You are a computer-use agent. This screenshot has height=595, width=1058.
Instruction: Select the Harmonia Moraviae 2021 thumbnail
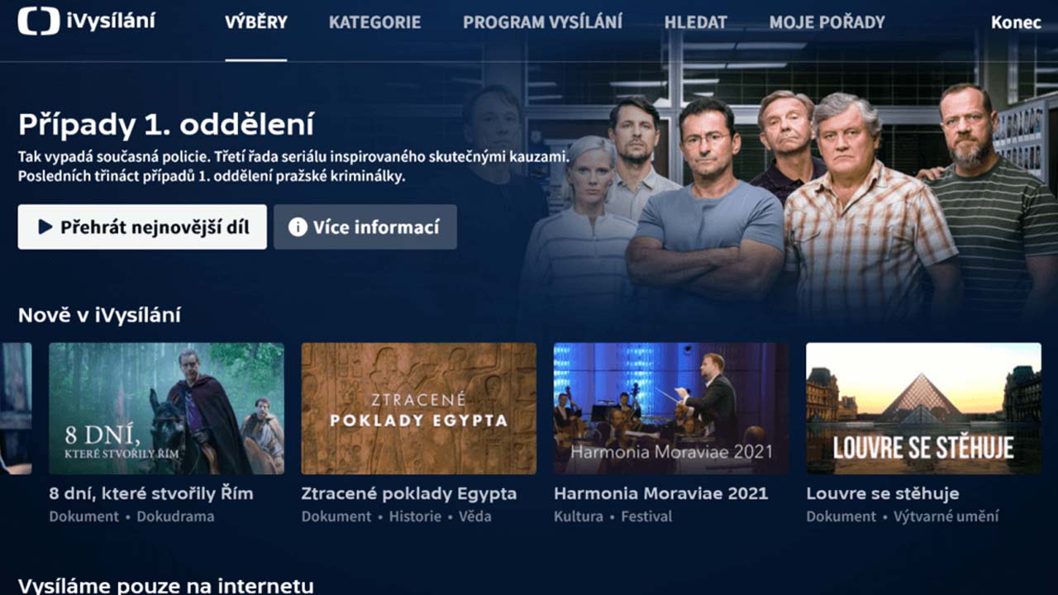pos(671,408)
